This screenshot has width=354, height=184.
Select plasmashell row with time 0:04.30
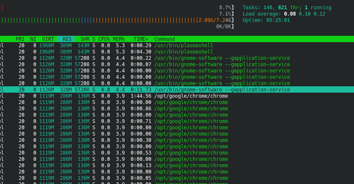click(x=184, y=52)
